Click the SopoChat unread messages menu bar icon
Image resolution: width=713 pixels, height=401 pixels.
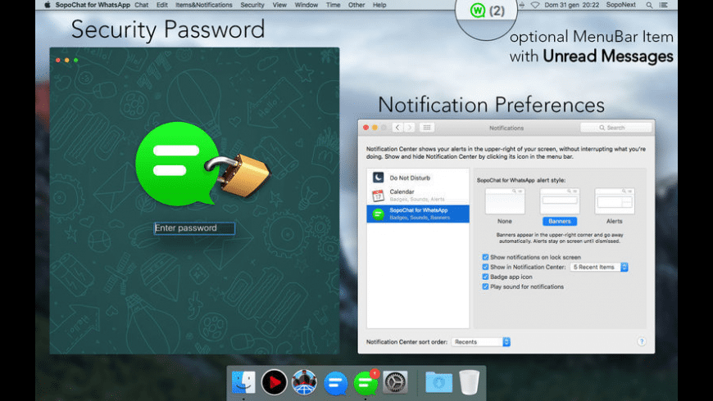487,10
